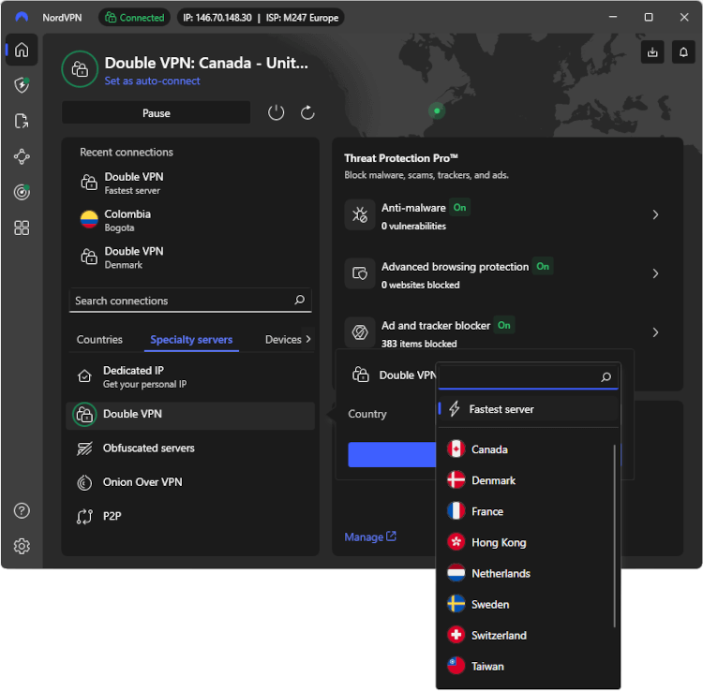The height and width of the screenshot is (691, 703).
Task: Click the IP and ISP info pill
Action: coord(261,18)
